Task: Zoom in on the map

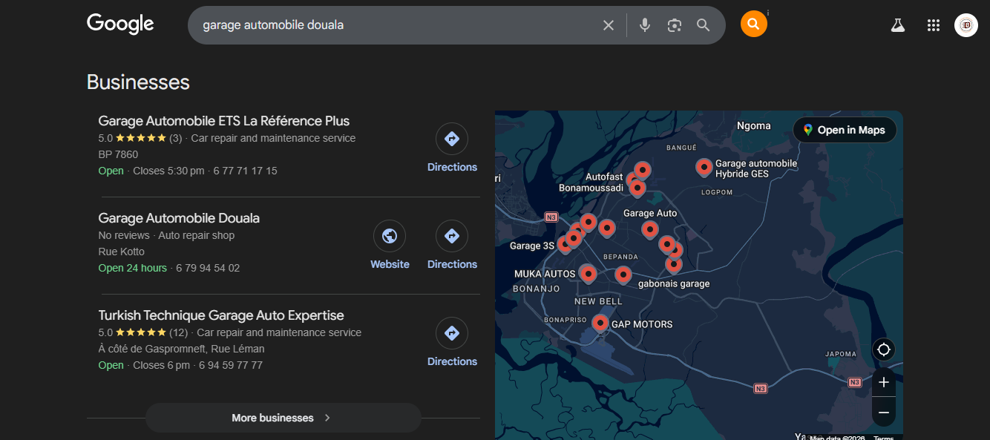Action: click(884, 383)
